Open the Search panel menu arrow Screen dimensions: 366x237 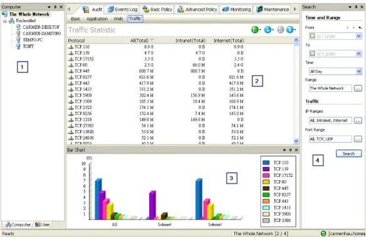(350, 7)
